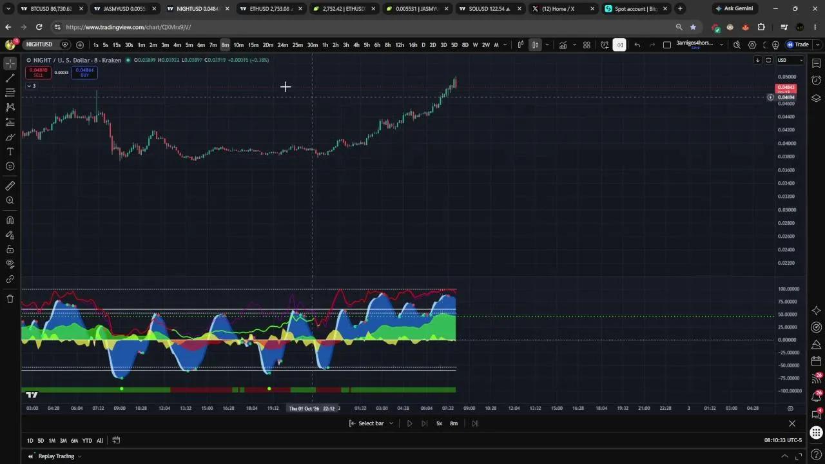
Task: Open the chart type dropdown arrow
Action: pyautogui.click(x=547, y=45)
